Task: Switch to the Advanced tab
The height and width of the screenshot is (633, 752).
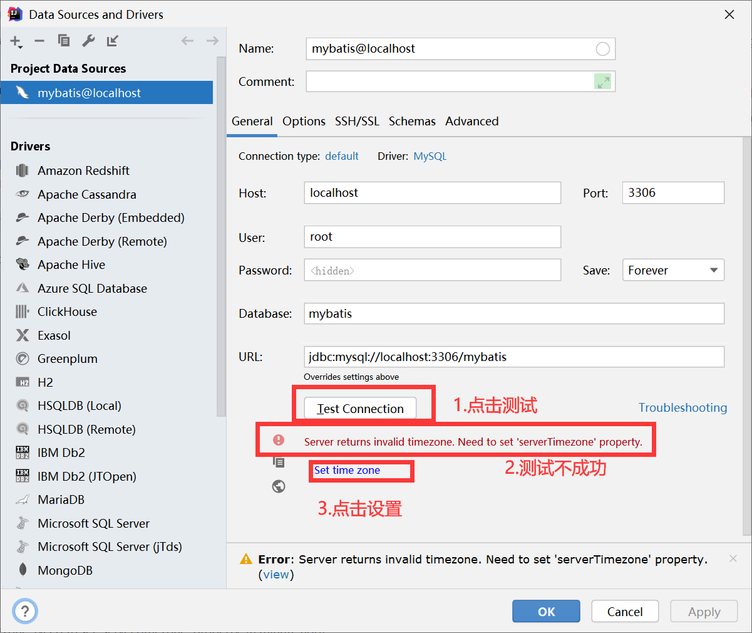Action: [x=472, y=122]
